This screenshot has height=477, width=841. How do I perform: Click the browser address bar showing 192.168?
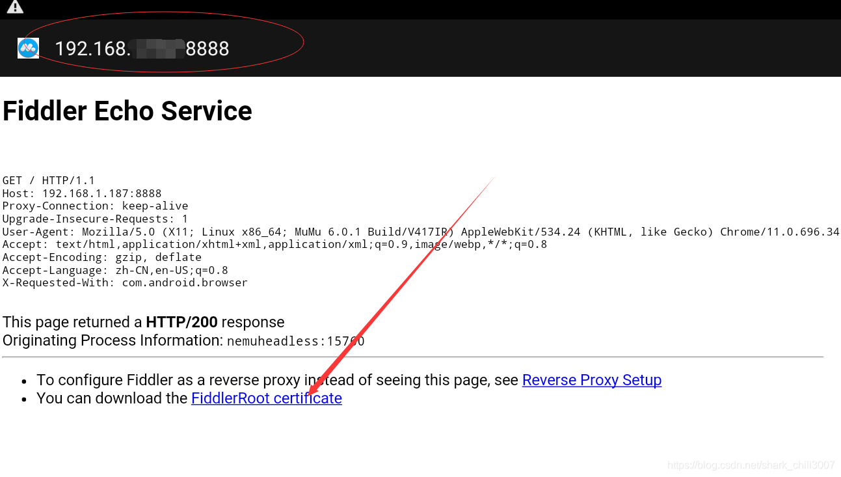point(142,49)
